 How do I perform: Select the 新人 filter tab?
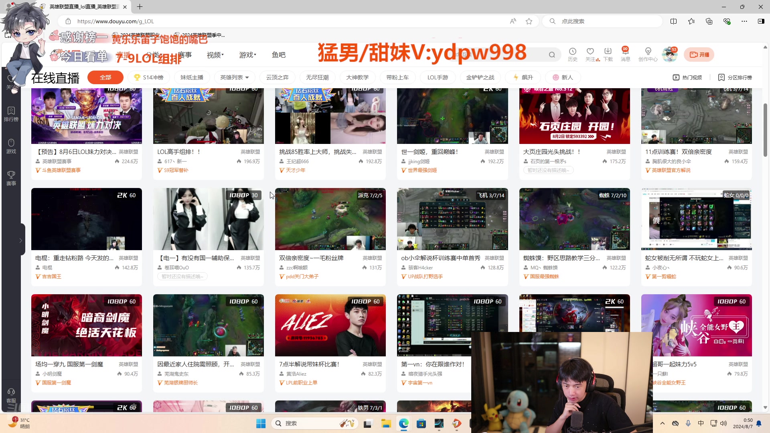pyautogui.click(x=563, y=77)
